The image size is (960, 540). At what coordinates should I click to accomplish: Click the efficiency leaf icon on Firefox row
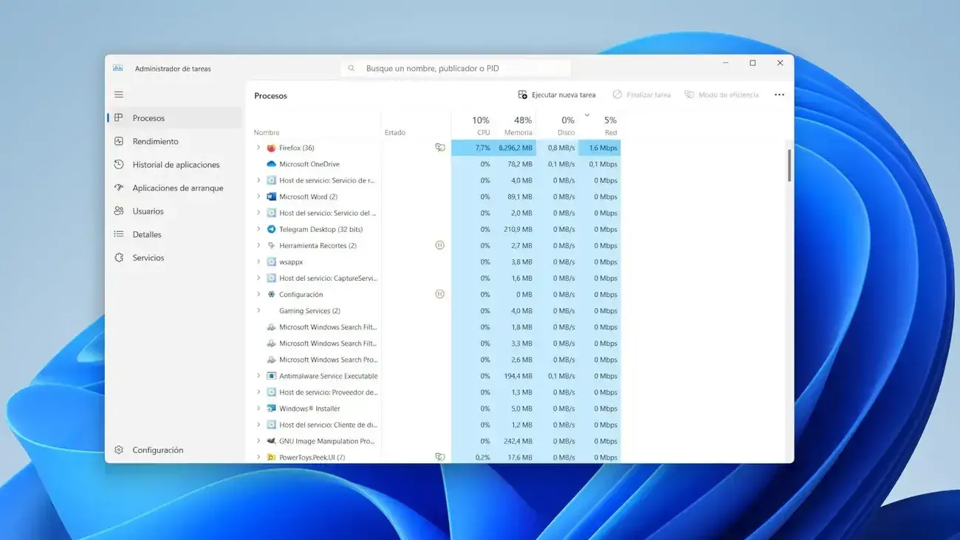click(440, 147)
